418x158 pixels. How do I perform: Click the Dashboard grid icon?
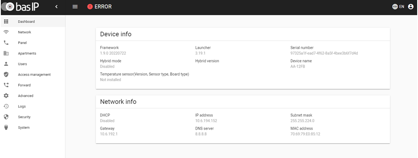coord(6,22)
